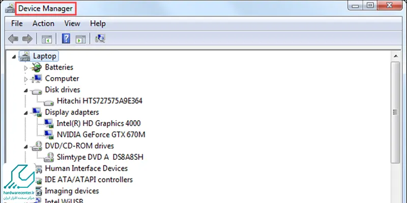
Task: Expand the Batteries node
Action: [x=26, y=68]
